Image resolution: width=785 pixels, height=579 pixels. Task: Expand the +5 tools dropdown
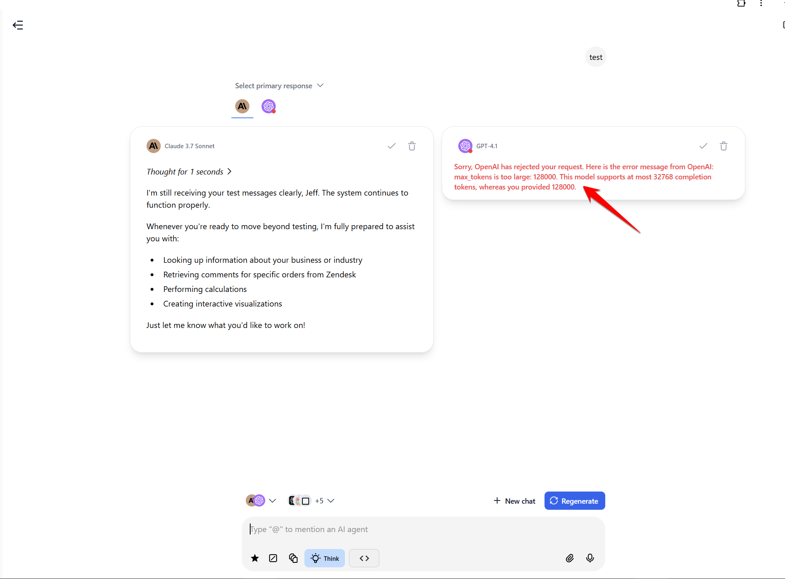click(325, 501)
